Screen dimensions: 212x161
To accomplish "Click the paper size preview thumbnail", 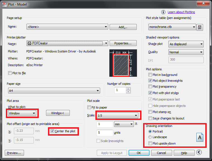I will [x=123, y=63].
